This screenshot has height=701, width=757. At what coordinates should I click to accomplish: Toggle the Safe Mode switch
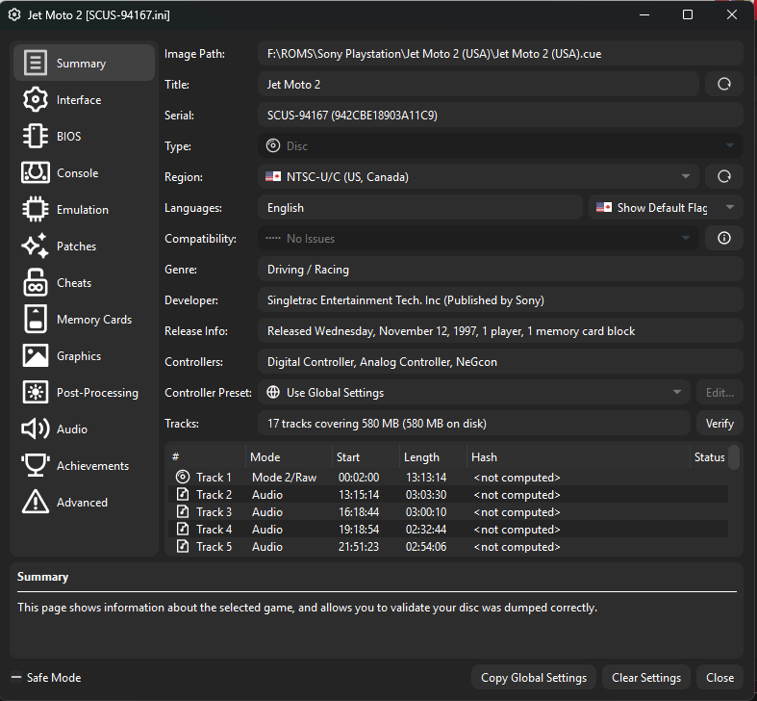pyautogui.click(x=16, y=678)
